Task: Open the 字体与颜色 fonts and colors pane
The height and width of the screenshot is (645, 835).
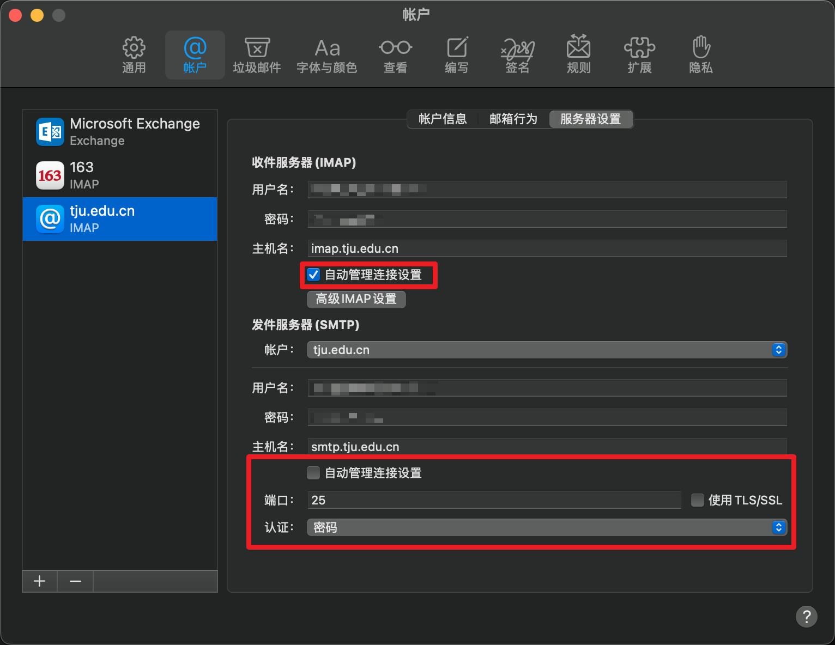Action: coord(326,55)
